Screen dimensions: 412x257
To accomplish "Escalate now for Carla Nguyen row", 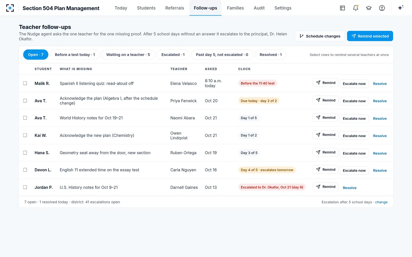I will click(x=354, y=170).
